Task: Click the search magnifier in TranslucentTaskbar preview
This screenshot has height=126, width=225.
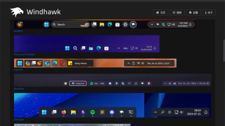Action: click(75, 48)
